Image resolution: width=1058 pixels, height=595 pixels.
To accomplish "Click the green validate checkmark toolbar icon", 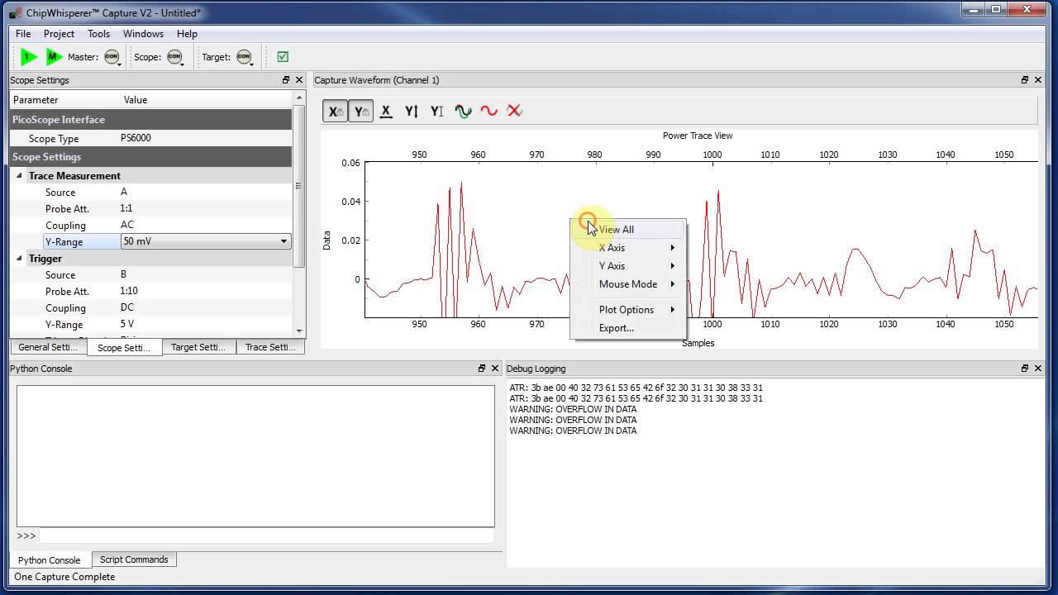I will point(283,57).
